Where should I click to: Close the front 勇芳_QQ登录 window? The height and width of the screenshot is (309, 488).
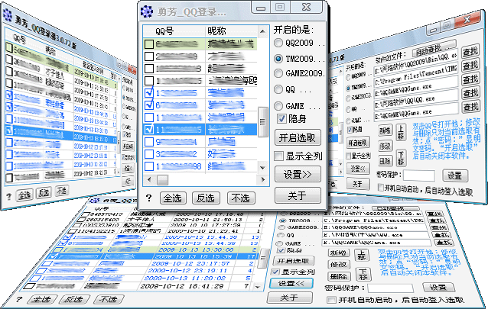[x=307, y=7]
